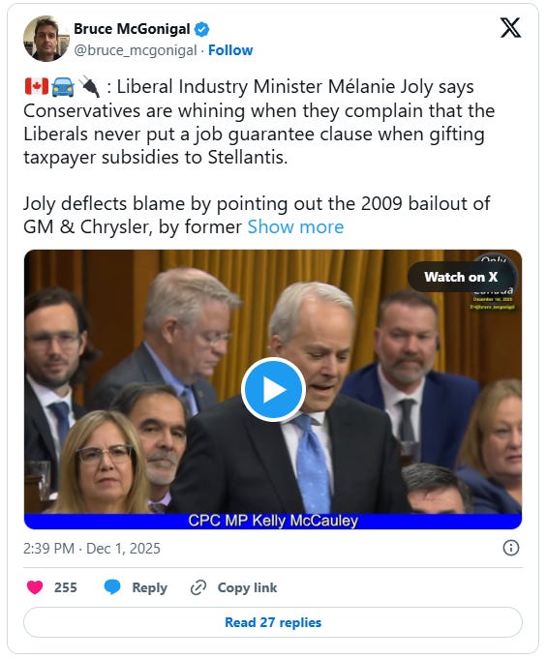Viewport: 547px width, 659px height.
Task: Click the Copy link text
Action: point(247,587)
